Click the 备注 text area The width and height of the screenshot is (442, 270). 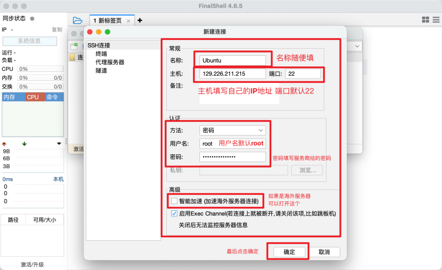(x=239, y=94)
